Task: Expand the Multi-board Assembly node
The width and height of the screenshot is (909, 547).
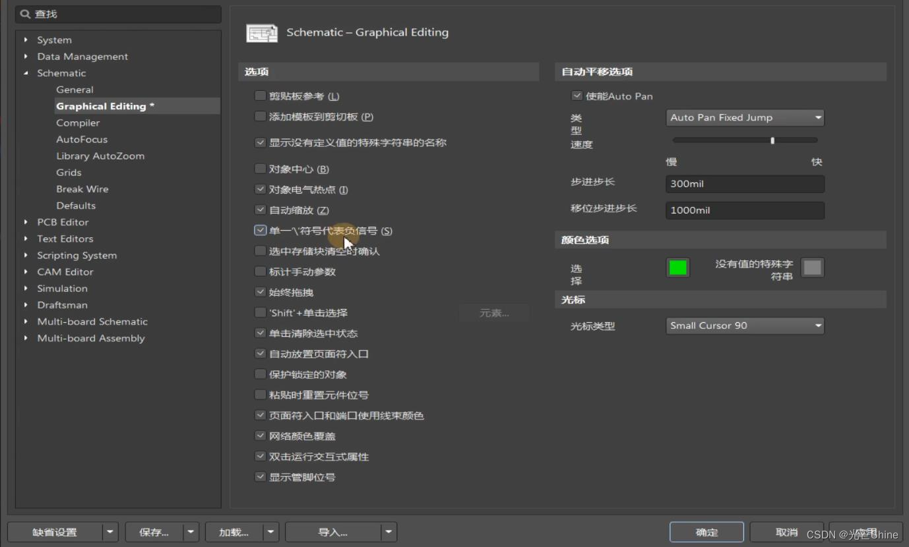Action: point(26,338)
